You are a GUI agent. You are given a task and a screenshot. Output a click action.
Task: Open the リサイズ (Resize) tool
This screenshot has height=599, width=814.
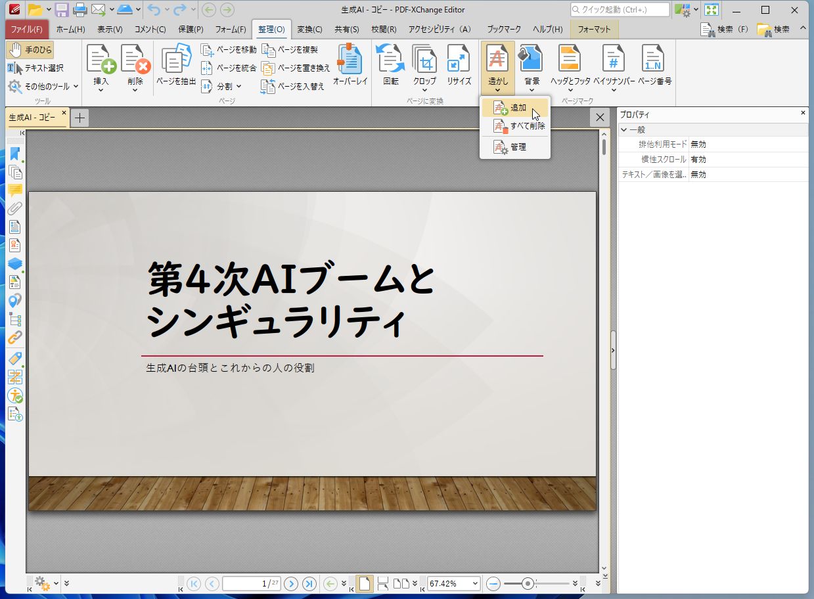tap(458, 62)
